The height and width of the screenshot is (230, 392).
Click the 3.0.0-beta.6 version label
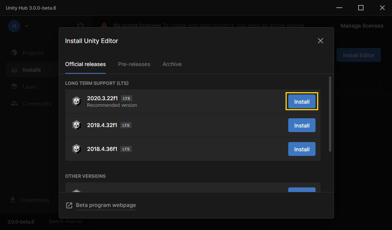20,222
